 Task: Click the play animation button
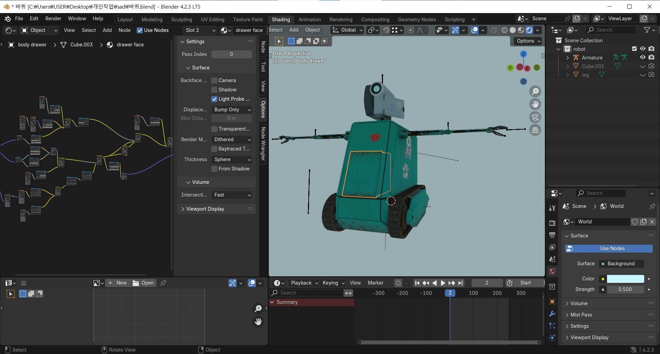point(443,283)
